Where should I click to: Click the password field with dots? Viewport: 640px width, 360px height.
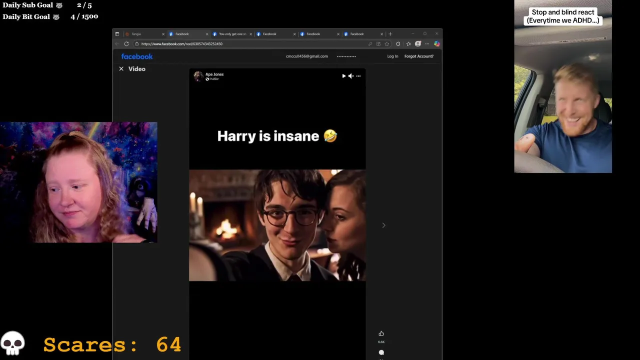click(x=346, y=56)
